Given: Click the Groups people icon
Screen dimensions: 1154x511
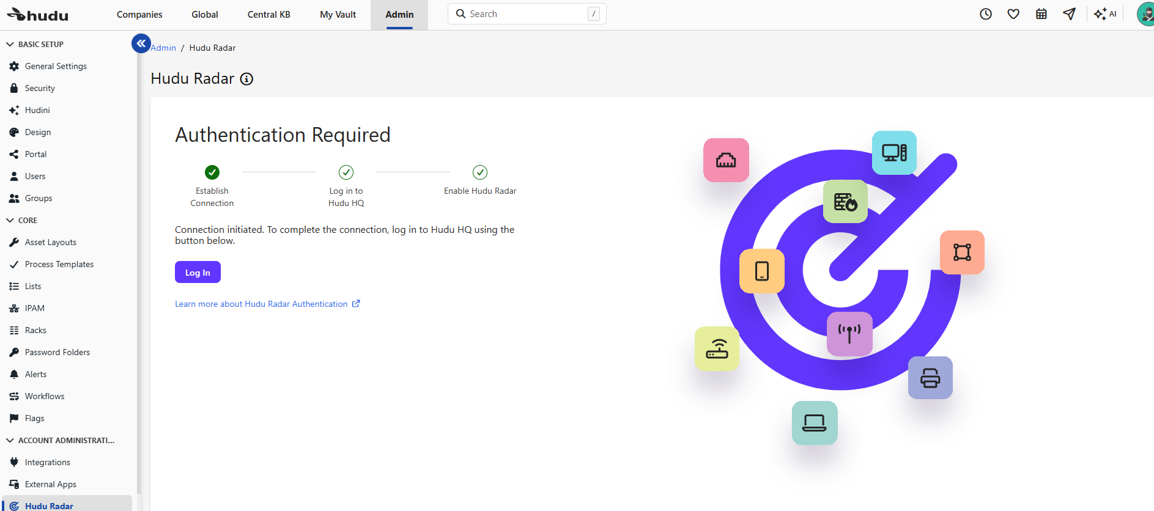Looking at the screenshot, I should (x=14, y=198).
